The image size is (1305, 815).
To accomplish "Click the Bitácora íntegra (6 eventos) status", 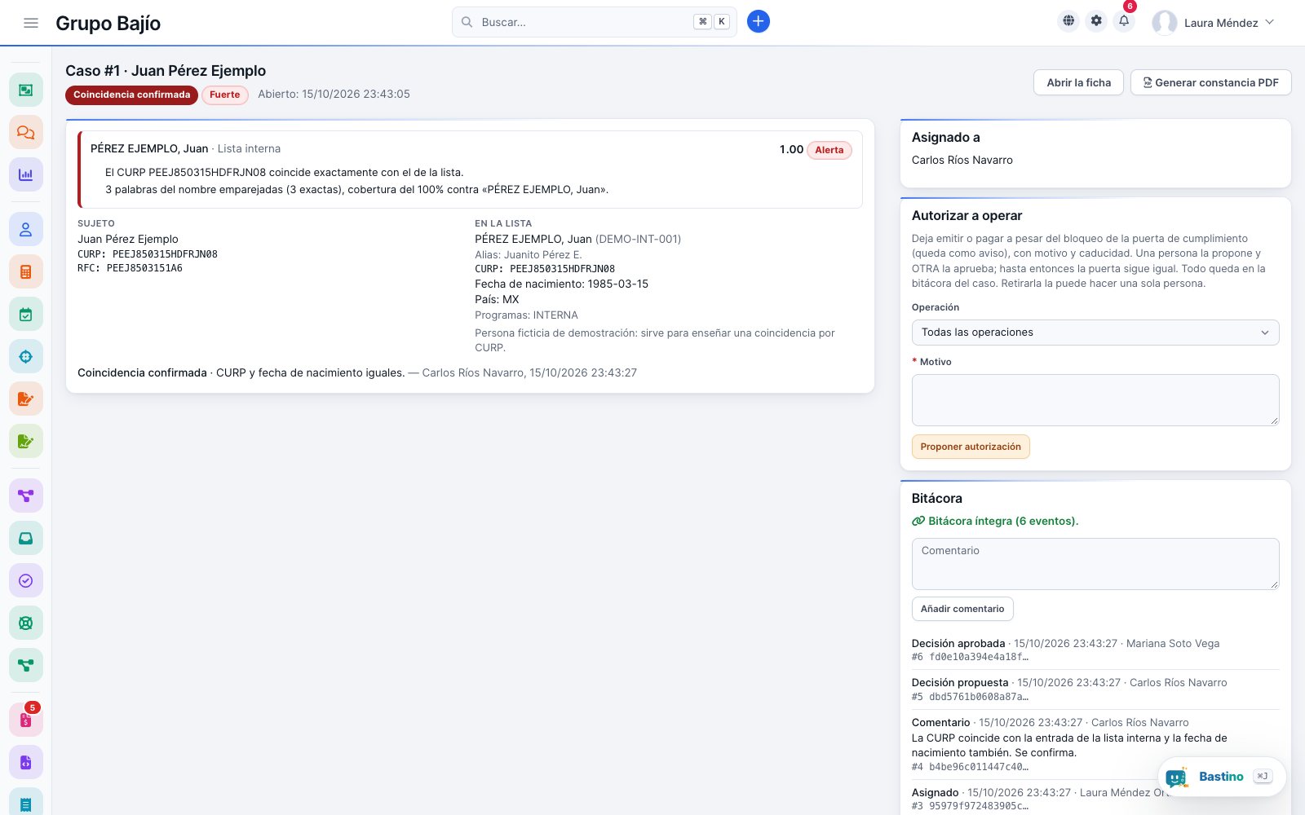I will pos(995,521).
